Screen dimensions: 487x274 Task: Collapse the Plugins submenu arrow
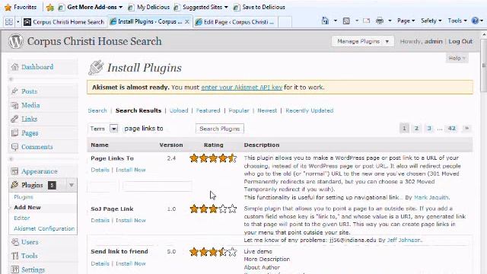click(71, 185)
